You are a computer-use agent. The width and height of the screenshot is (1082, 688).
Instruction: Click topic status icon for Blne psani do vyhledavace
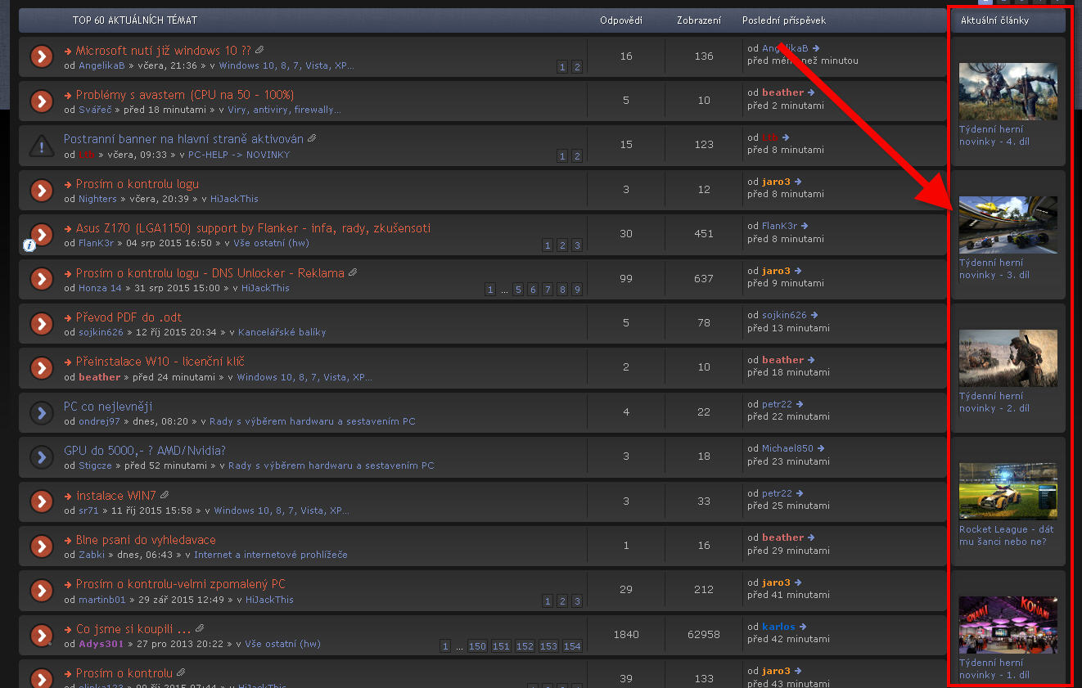(x=41, y=546)
